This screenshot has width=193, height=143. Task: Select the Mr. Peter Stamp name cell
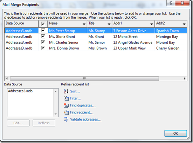pyautogui.click(x=67, y=31)
